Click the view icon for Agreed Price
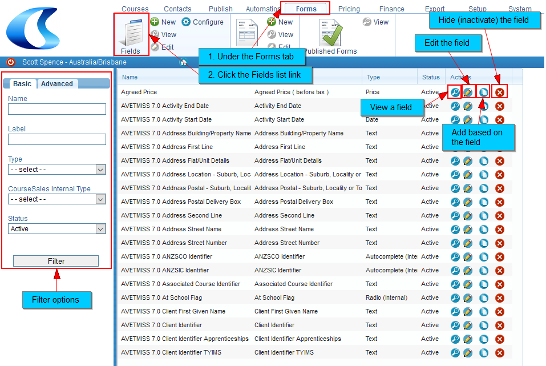 [x=455, y=92]
